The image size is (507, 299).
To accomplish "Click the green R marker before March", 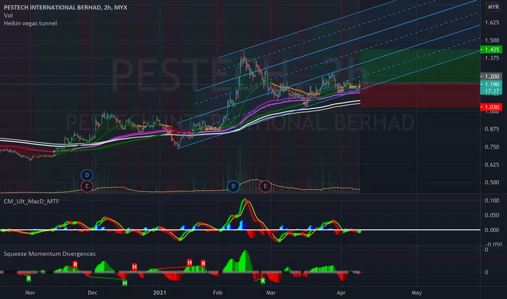I will 263,281.
